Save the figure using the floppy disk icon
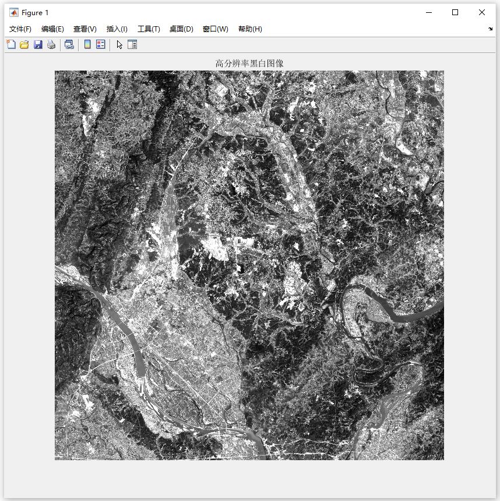 point(38,44)
